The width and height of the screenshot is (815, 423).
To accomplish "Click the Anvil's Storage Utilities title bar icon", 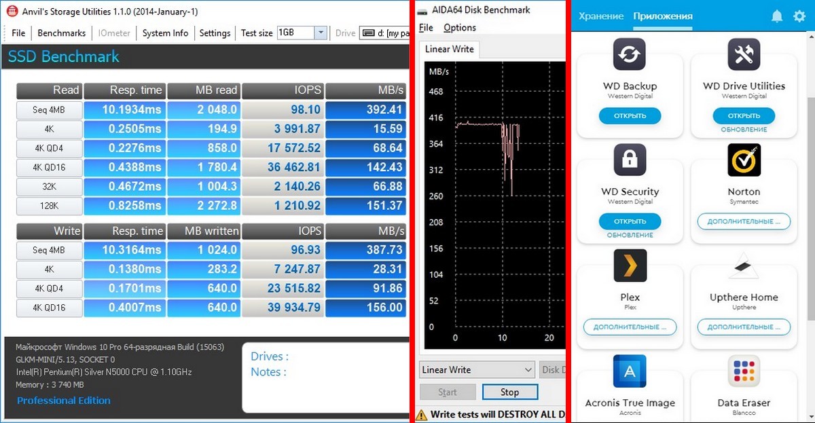I will (12, 12).
